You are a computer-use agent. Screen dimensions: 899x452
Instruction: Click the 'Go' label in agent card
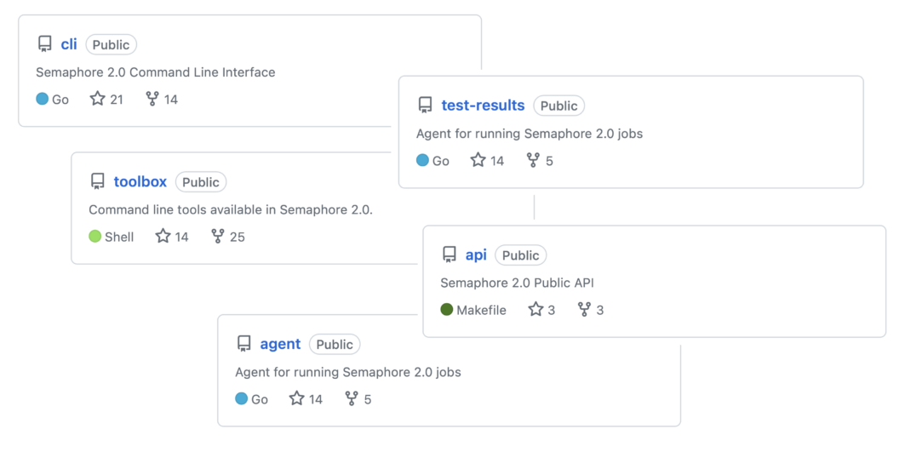259,400
